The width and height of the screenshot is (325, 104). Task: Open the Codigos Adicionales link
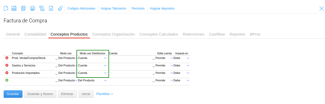pos(81,8)
